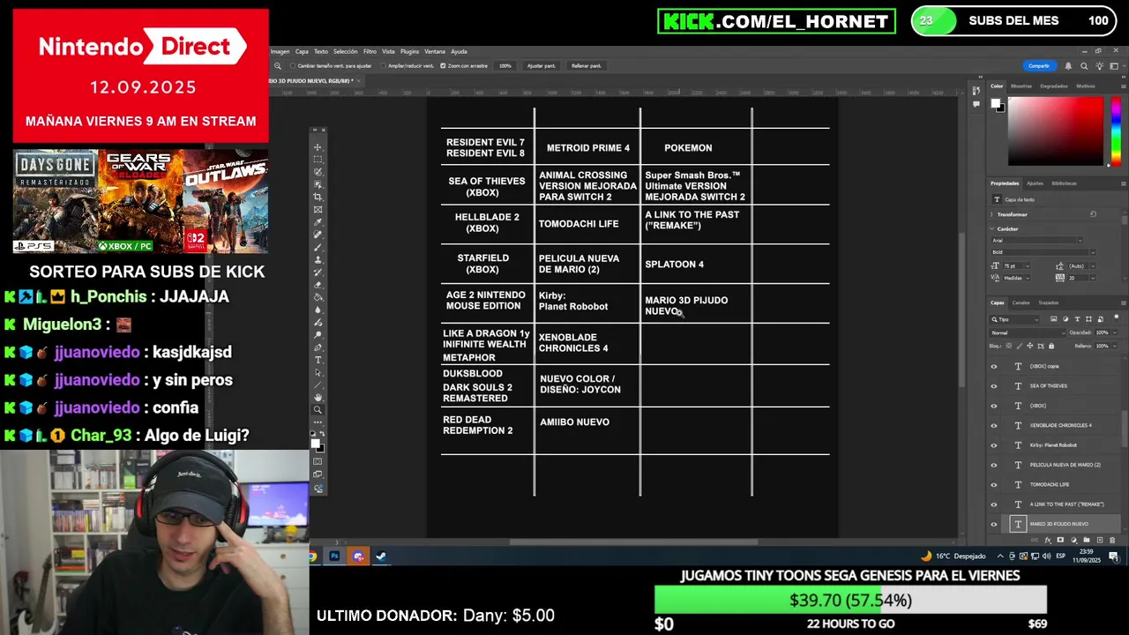Hide the MARIO 3D PIJUDO NUEVO layer

tap(994, 524)
